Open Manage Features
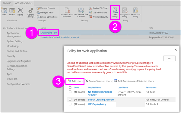The image size is (181, 113). pos(46,8)
